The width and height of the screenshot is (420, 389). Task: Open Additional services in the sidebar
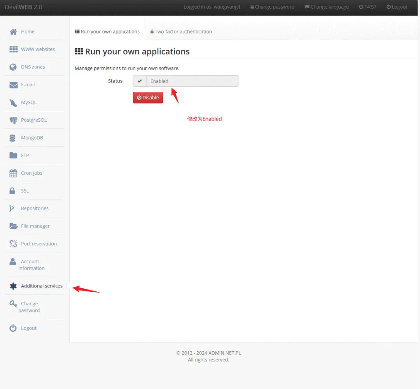pos(41,286)
